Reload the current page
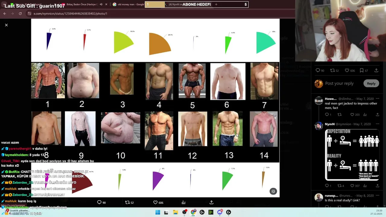 coord(20,14)
